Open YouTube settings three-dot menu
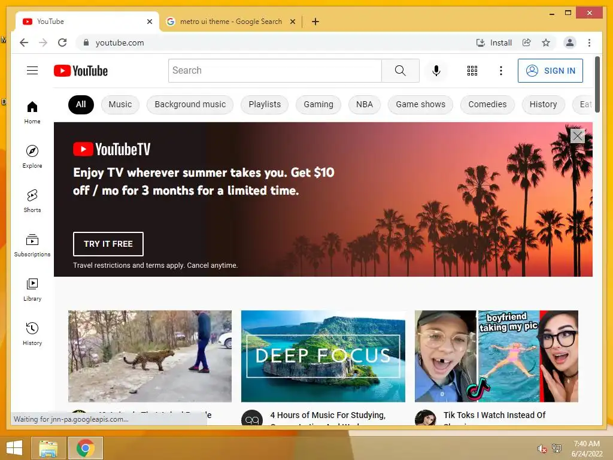The height and width of the screenshot is (460, 613). [x=501, y=71]
